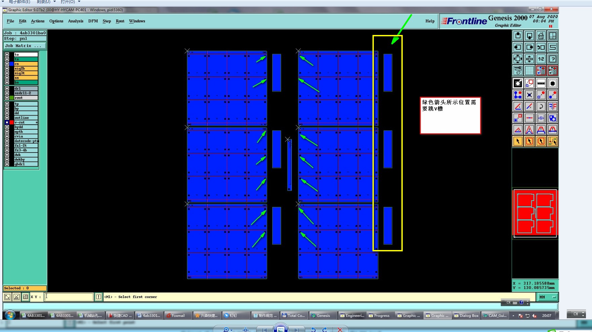Select the rectangle-area arrow selection tool
Image resolution: width=592 pixels, height=332 pixels.
pos(529,141)
